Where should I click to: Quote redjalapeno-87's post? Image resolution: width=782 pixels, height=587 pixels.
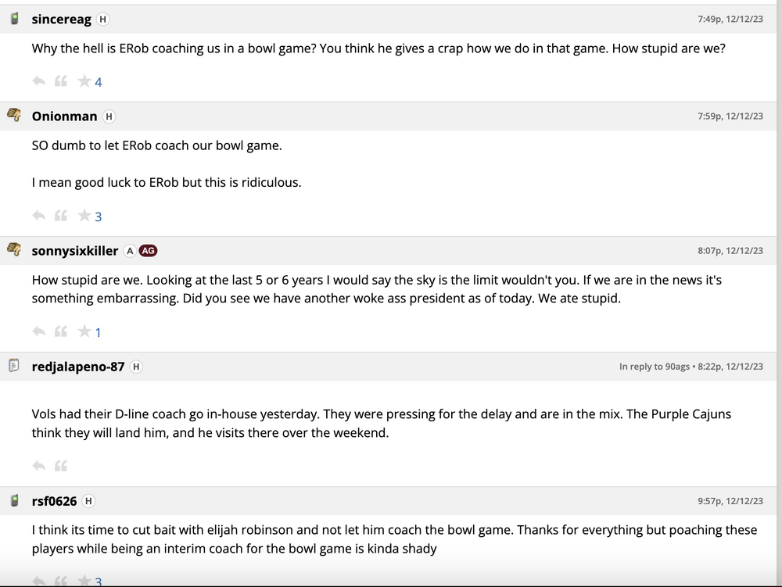[x=61, y=466]
